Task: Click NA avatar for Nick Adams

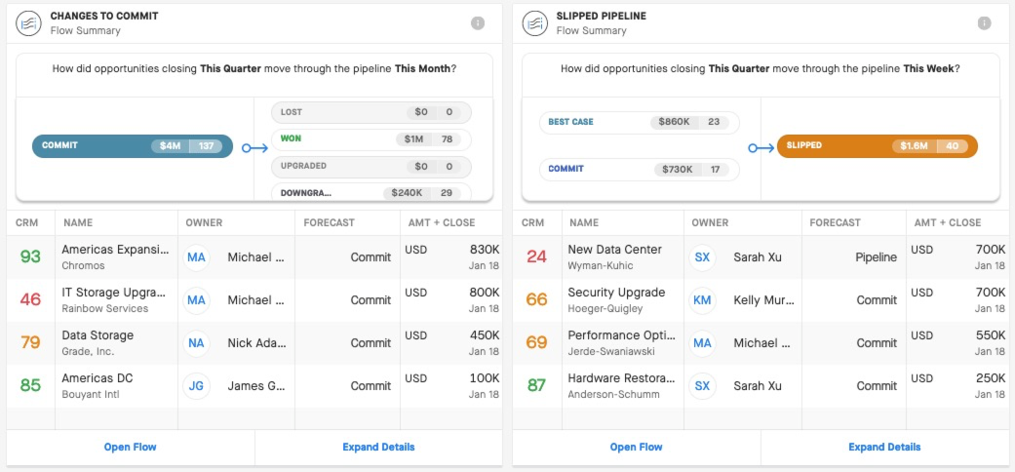Action: tap(196, 343)
